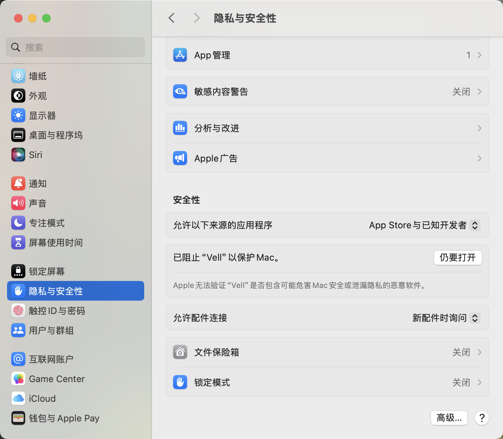Click the Apple 广告 megaphone icon
Screen dimensions: 503x439
tap(180, 158)
